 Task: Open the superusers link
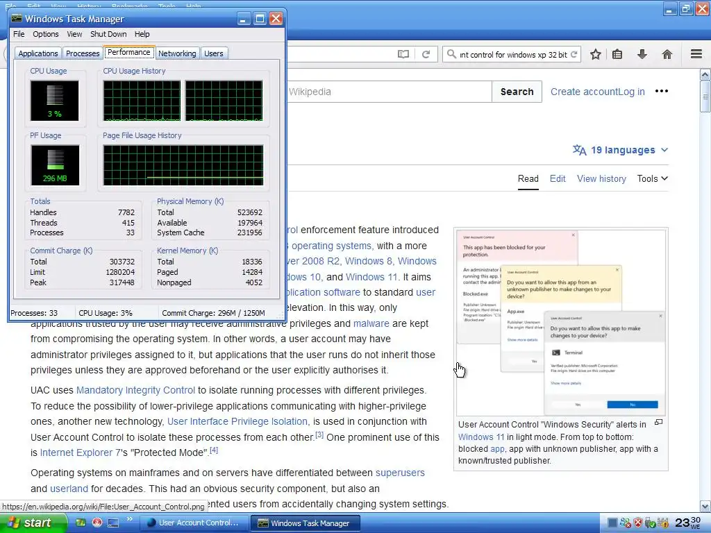400,473
